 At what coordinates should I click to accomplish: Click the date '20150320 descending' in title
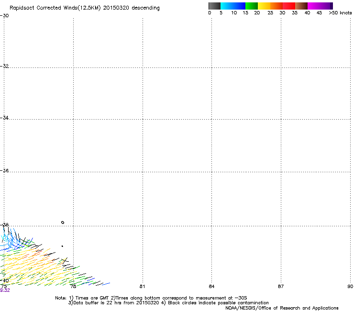(x=132, y=8)
